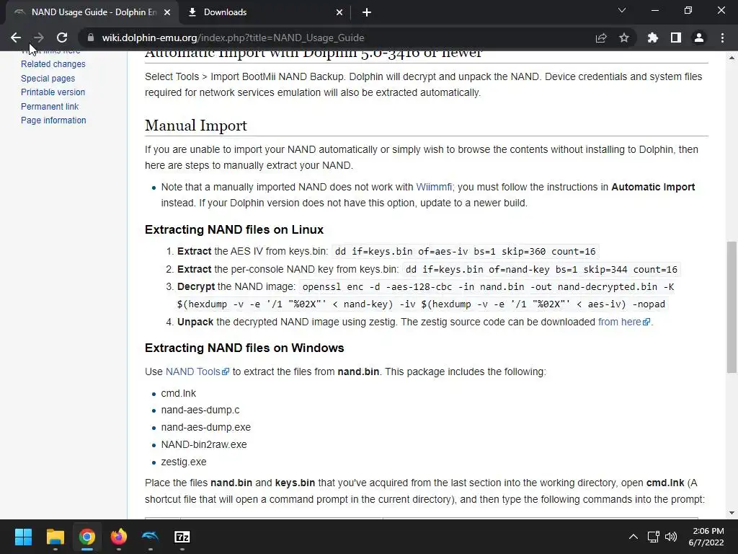The height and width of the screenshot is (554, 738).
Task: Select the NAND Usage Guide tab
Action: coord(92,12)
